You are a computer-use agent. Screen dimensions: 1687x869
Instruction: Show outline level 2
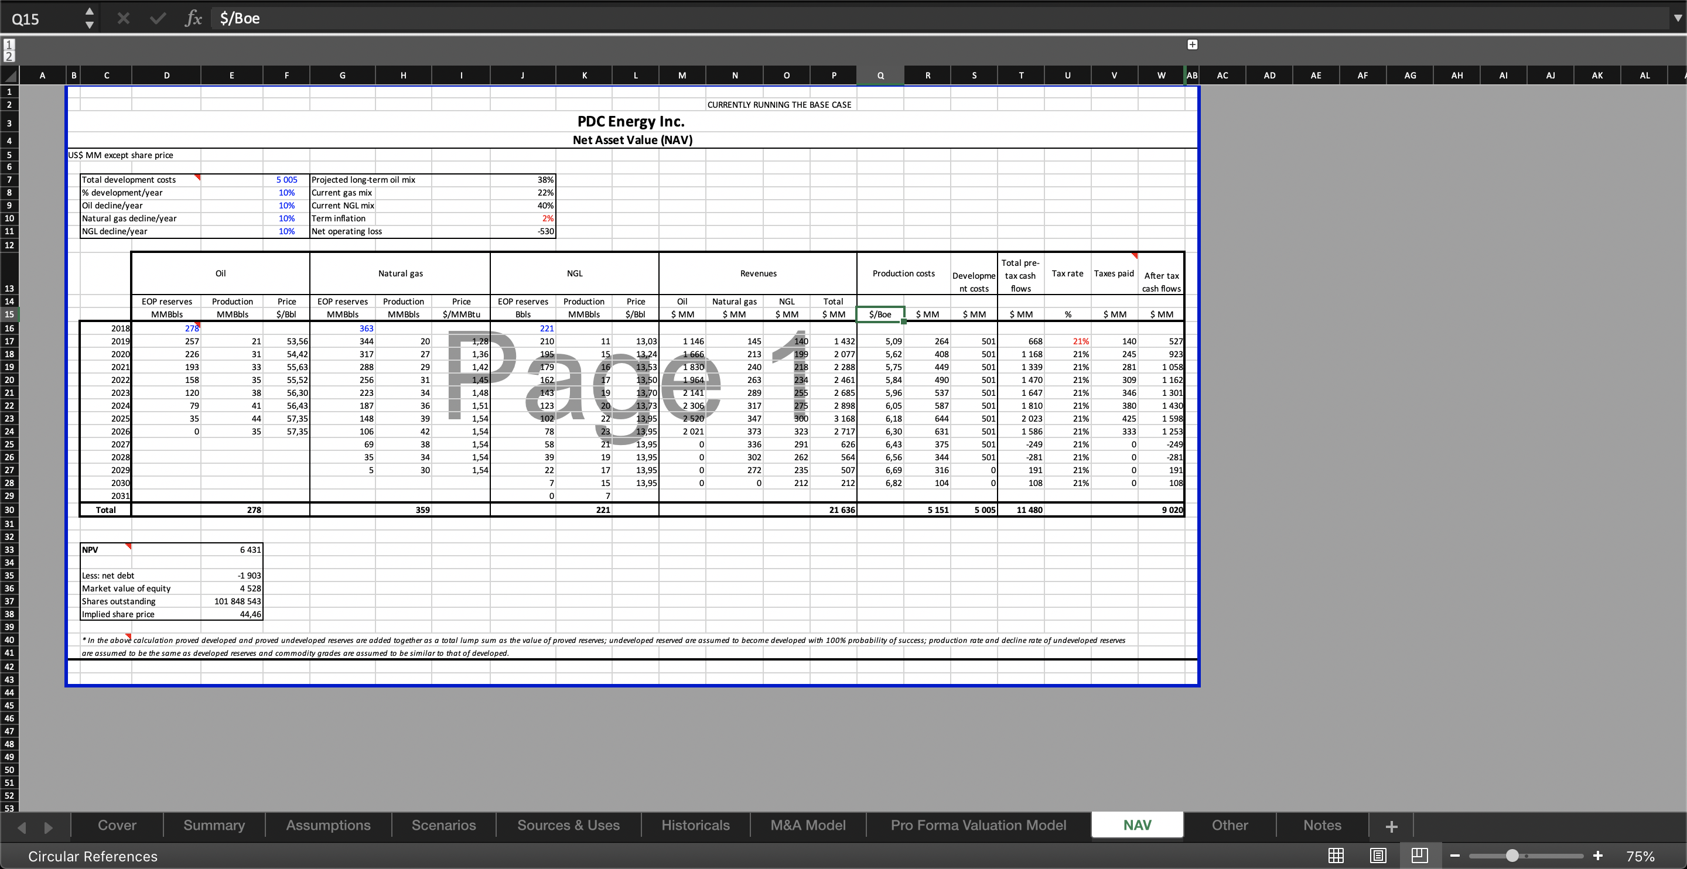click(9, 56)
